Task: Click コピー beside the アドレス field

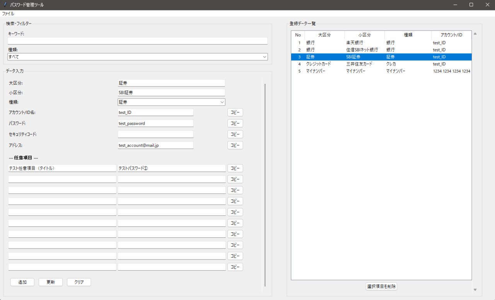Action: click(235, 145)
